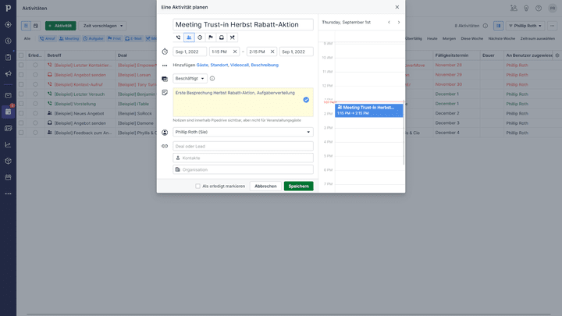Select checkbox for Feedback zum An... row

tap(21, 133)
